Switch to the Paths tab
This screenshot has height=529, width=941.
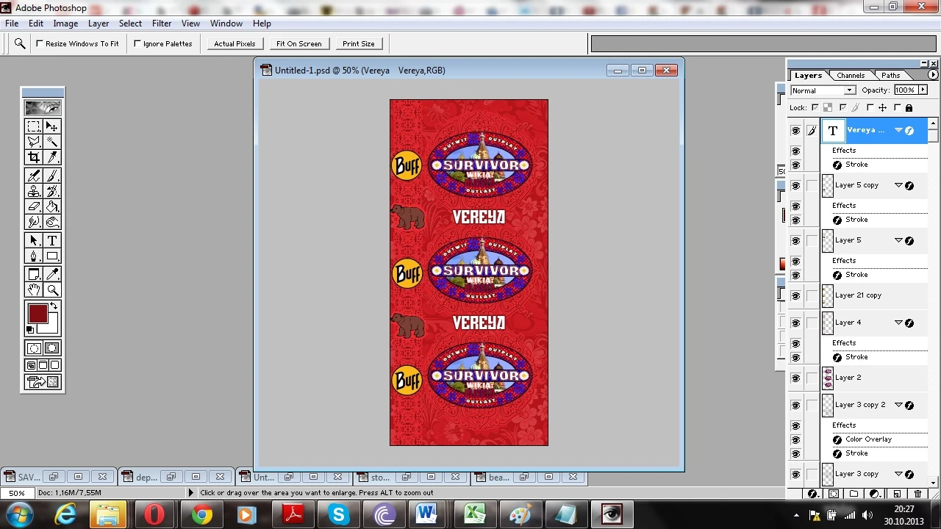point(890,76)
